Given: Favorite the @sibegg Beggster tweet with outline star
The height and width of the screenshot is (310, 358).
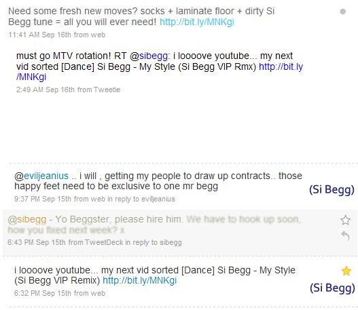Looking at the screenshot, I should pyautogui.click(x=345, y=220).
